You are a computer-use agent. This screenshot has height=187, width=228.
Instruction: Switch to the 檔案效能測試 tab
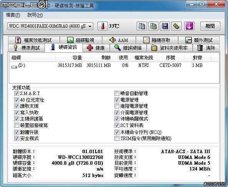point(34,40)
